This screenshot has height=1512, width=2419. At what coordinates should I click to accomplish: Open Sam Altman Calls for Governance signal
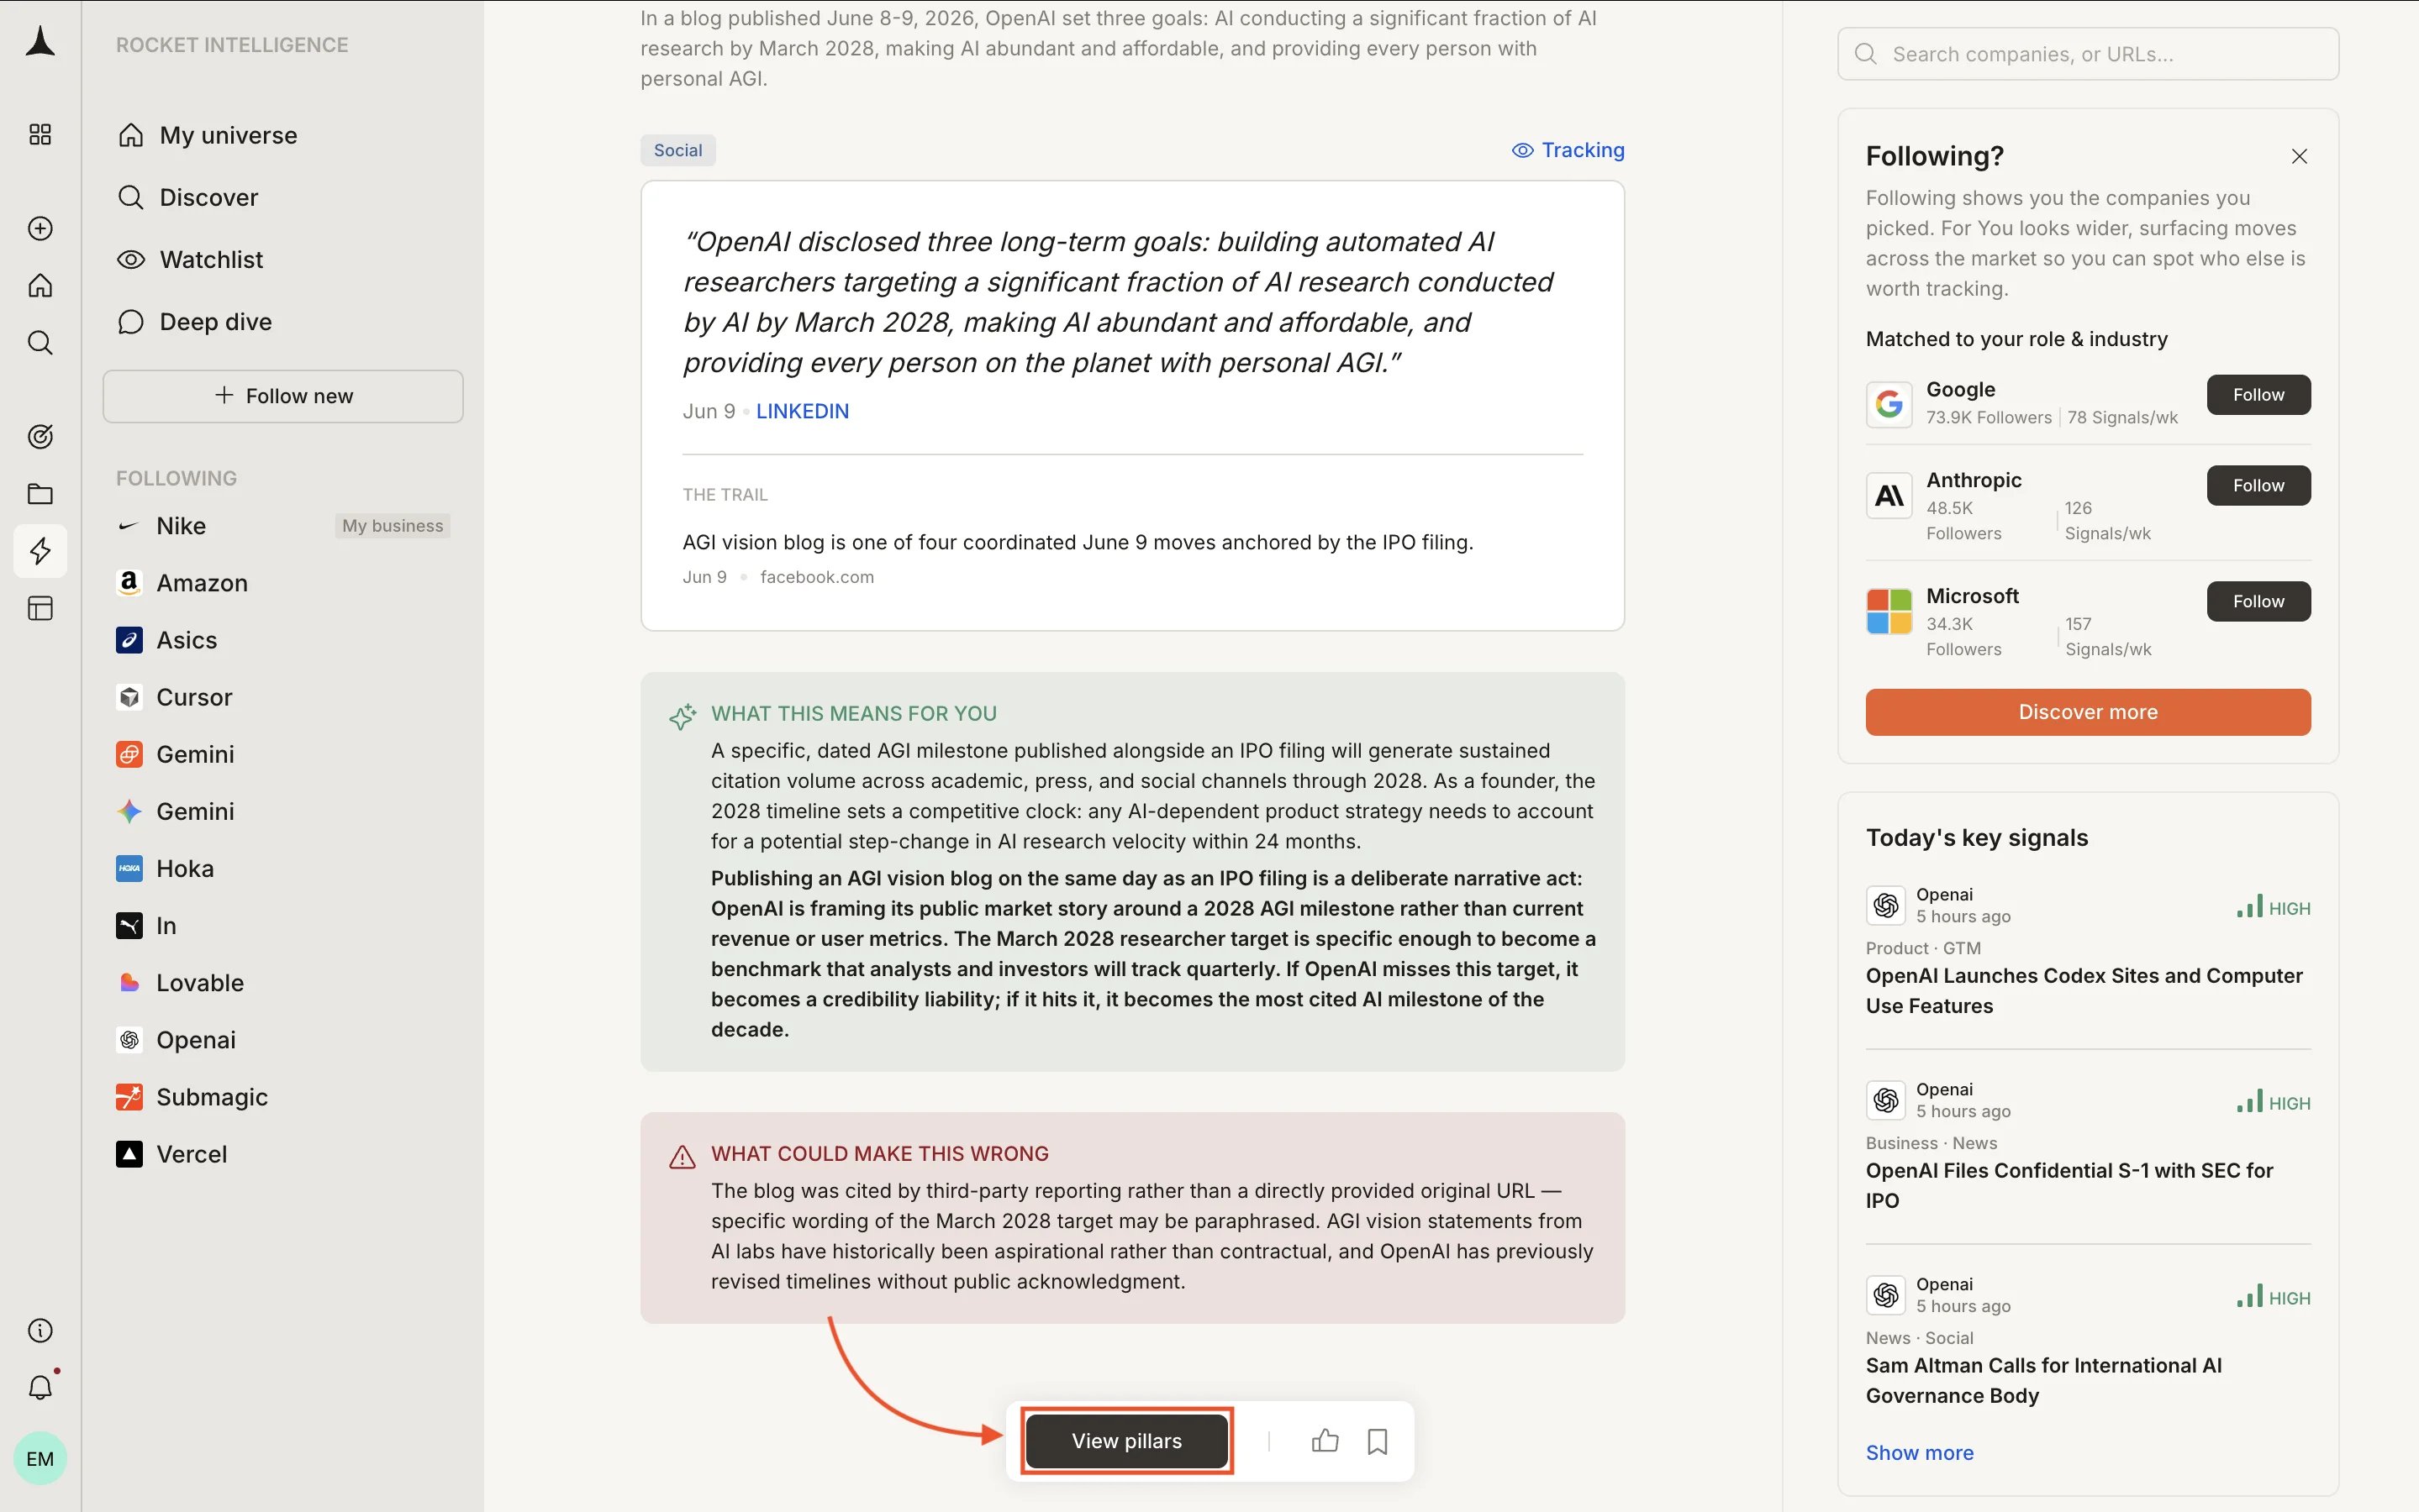[2042, 1381]
